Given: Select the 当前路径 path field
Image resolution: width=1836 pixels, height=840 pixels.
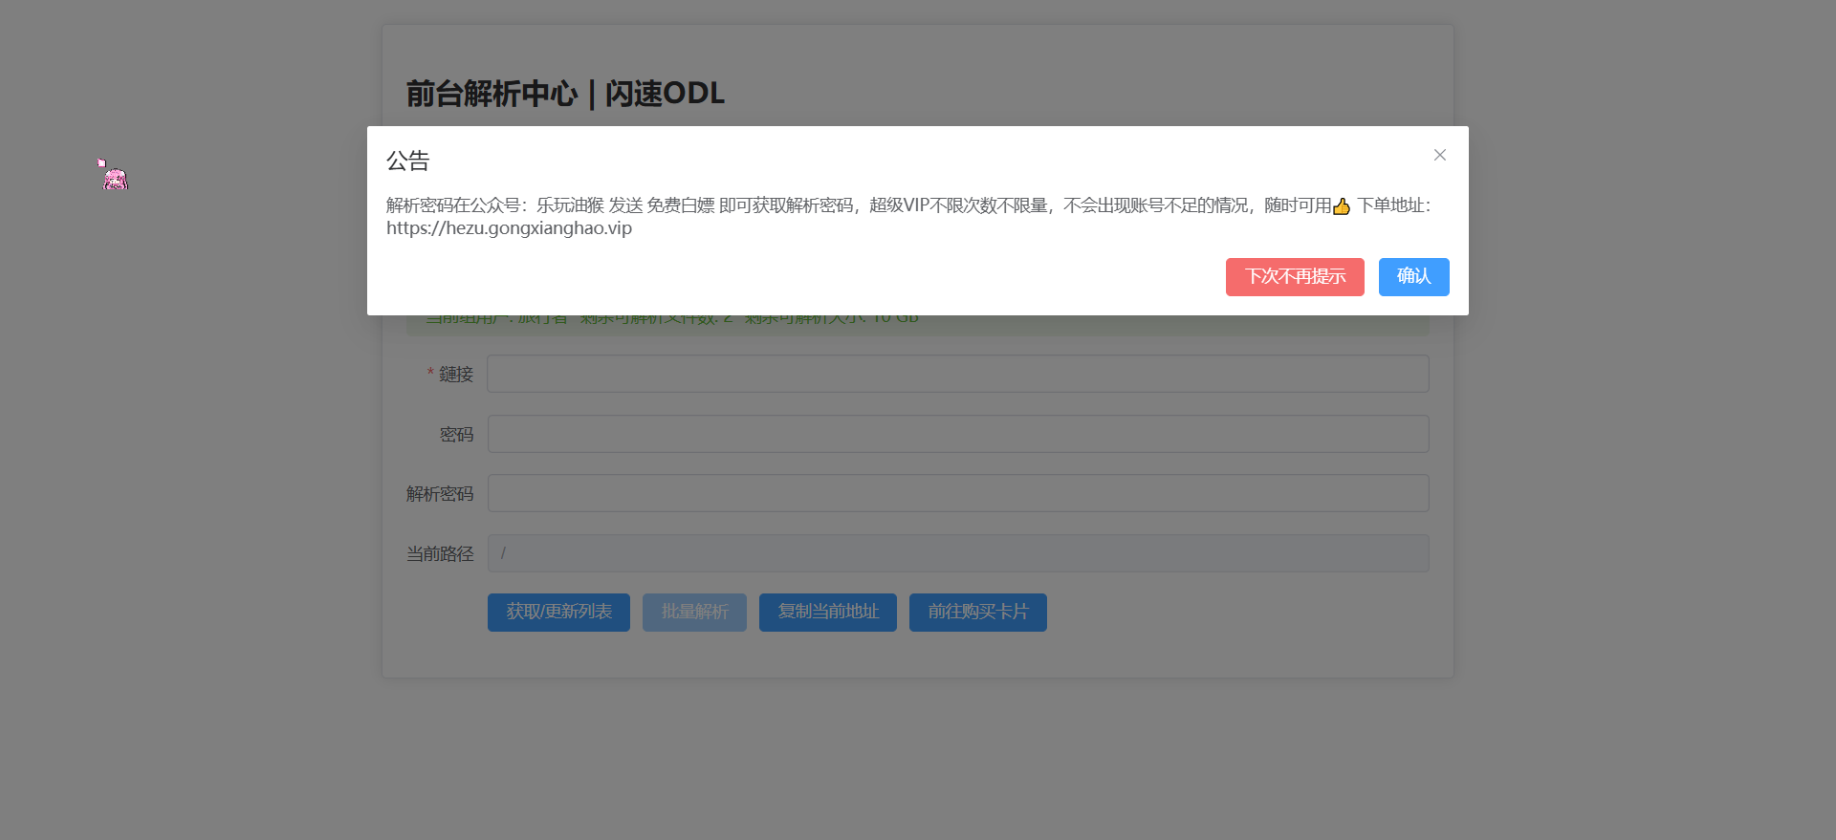Looking at the screenshot, I should click(x=957, y=553).
